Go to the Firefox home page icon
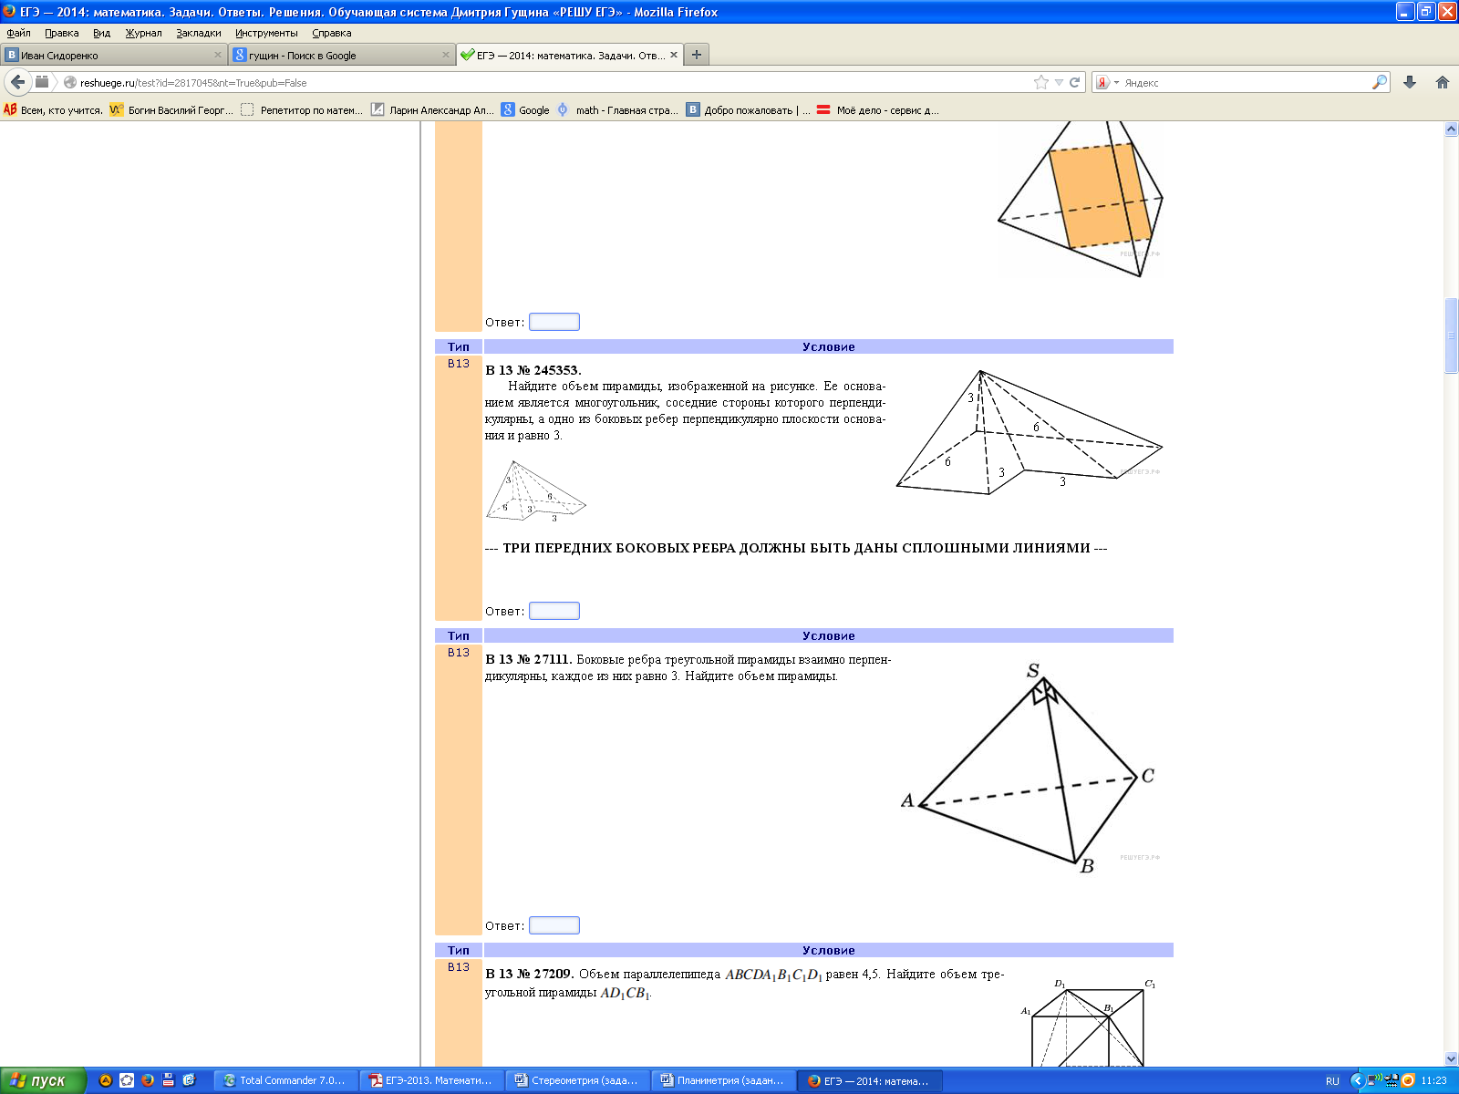Viewport: 1459px width, 1094px height. (x=1443, y=82)
